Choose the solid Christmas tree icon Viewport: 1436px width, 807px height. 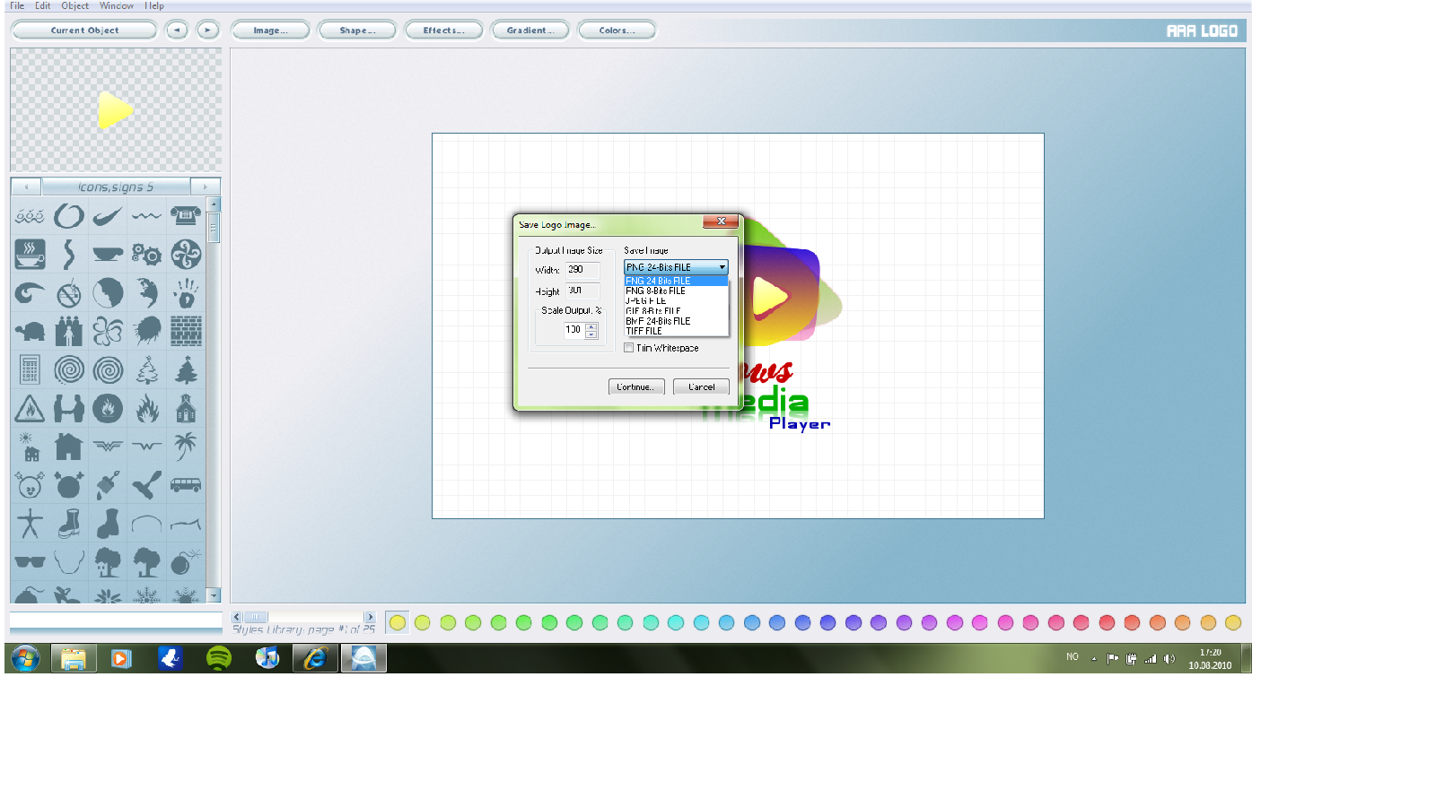186,370
